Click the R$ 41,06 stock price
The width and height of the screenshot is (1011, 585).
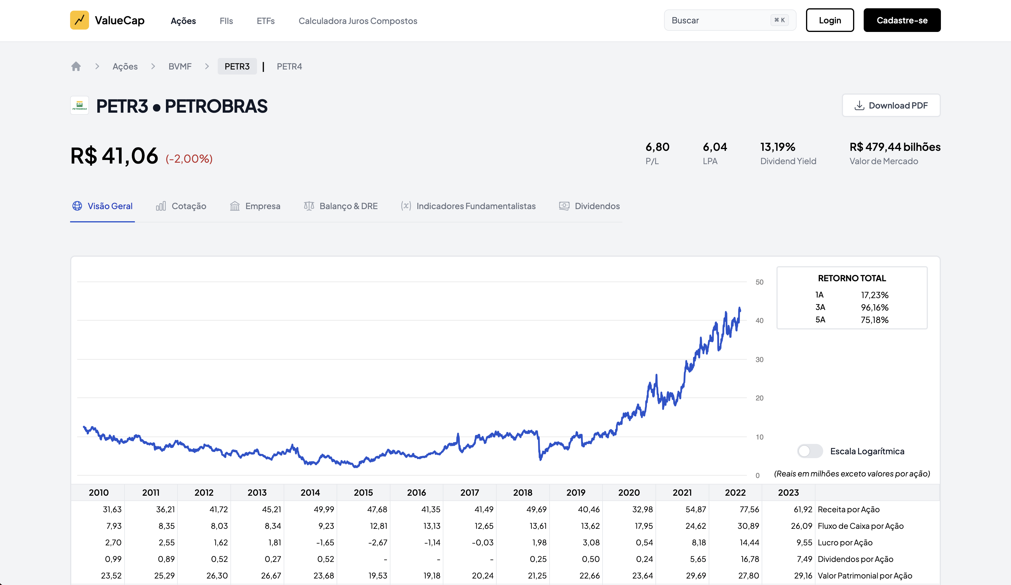[114, 156]
